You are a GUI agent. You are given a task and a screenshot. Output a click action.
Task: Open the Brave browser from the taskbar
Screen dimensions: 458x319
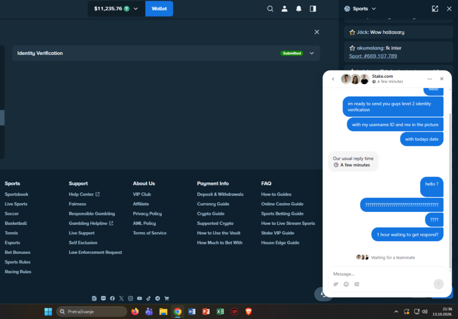249,312
